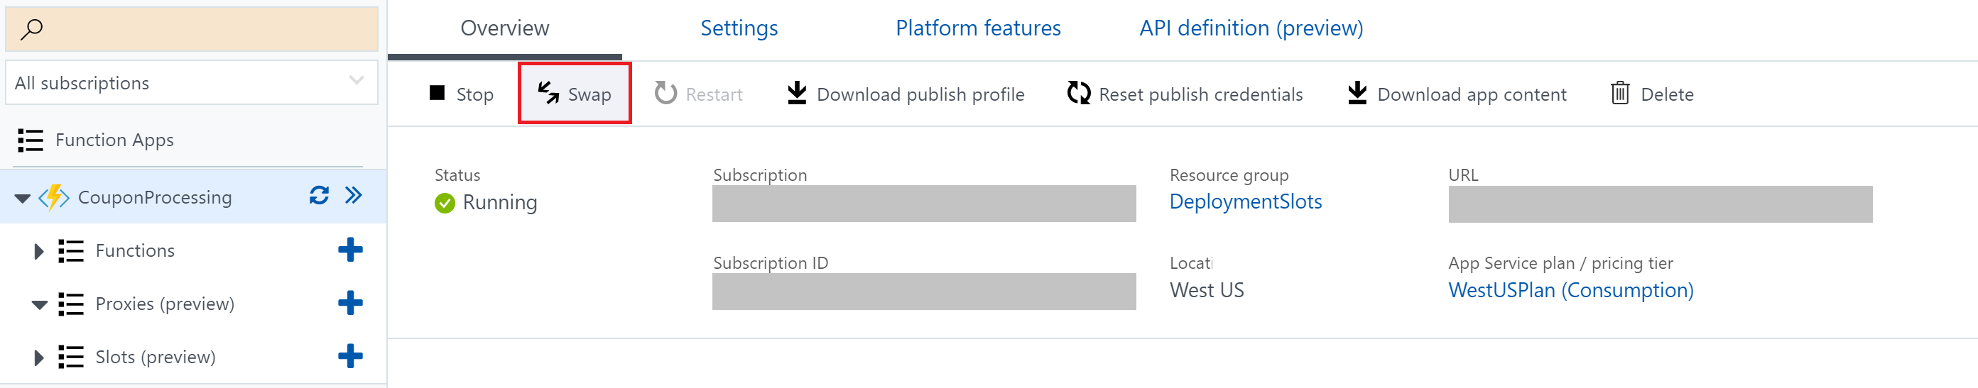Viewport: 1978px width, 388px height.
Task: Reset publish credentials
Action: point(1185,94)
